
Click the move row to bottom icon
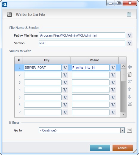coord(130,104)
